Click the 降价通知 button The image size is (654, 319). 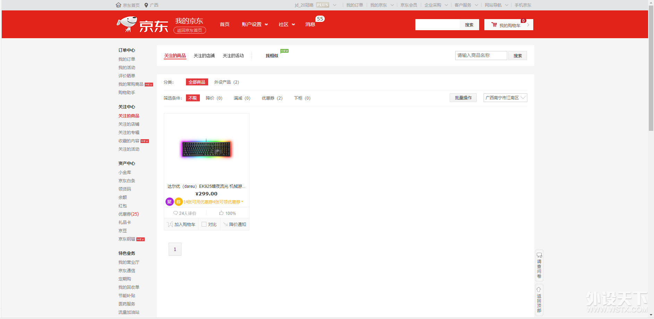coord(235,225)
